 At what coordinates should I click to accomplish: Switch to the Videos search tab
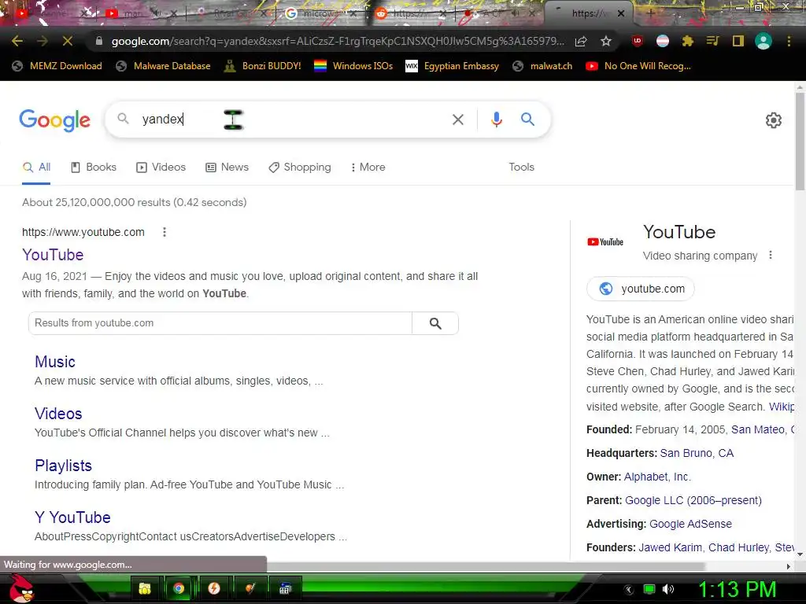coord(161,168)
